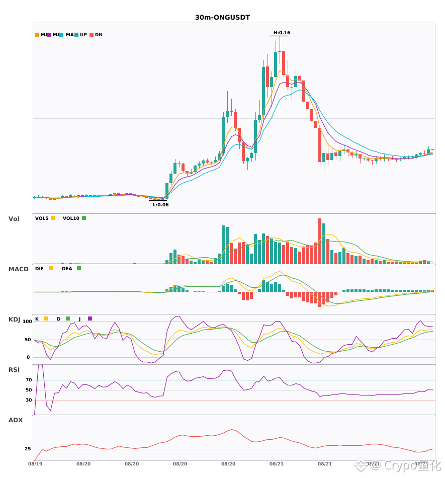
Task: Click the DN legend text
Action: [99, 35]
